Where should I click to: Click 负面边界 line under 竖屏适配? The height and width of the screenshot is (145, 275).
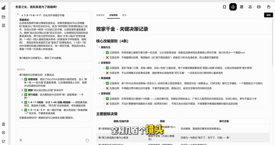172,104
